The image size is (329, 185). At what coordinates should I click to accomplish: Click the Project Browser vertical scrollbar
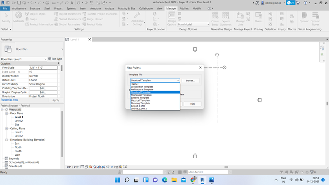[62, 134]
